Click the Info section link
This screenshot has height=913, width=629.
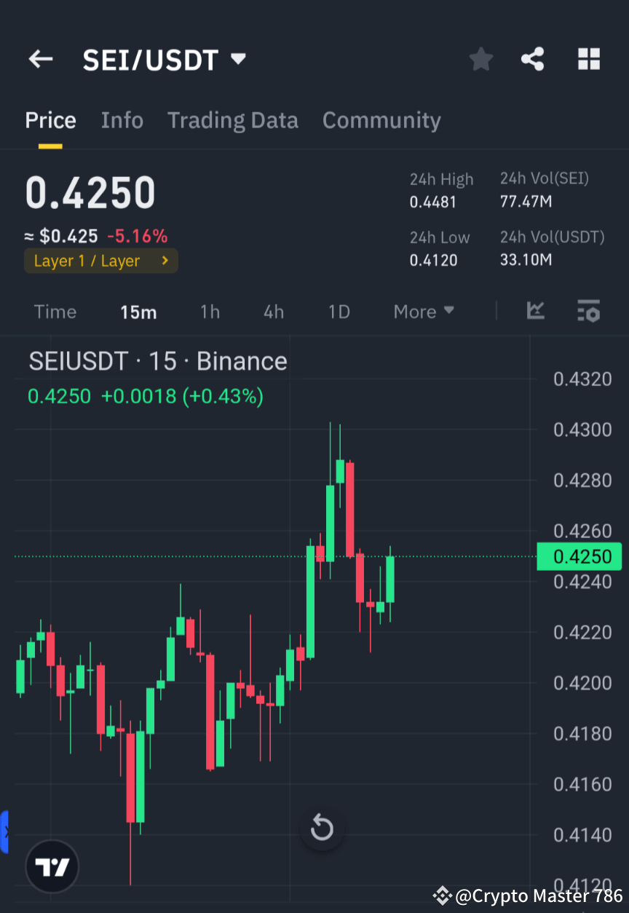pyautogui.click(x=122, y=119)
